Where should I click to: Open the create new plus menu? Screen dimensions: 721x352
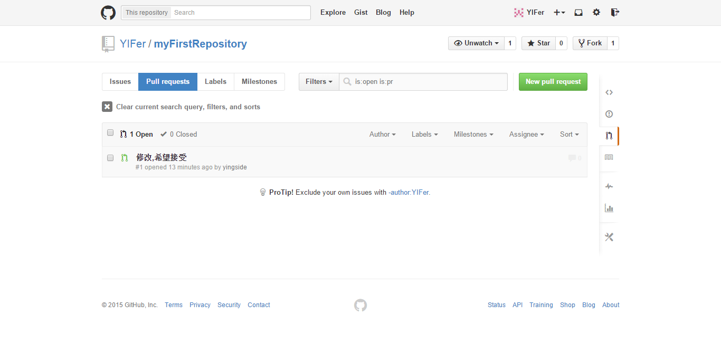click(559, 13)
